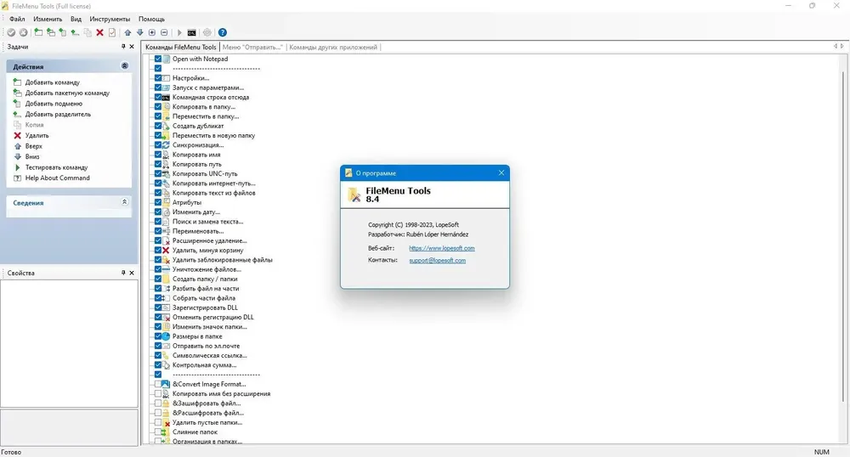Open the Вид menu
The image size is (850, 457).
76,19
